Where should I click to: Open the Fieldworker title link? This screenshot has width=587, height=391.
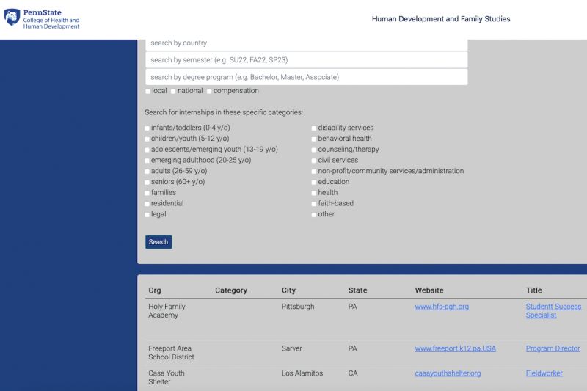[544, 373]
